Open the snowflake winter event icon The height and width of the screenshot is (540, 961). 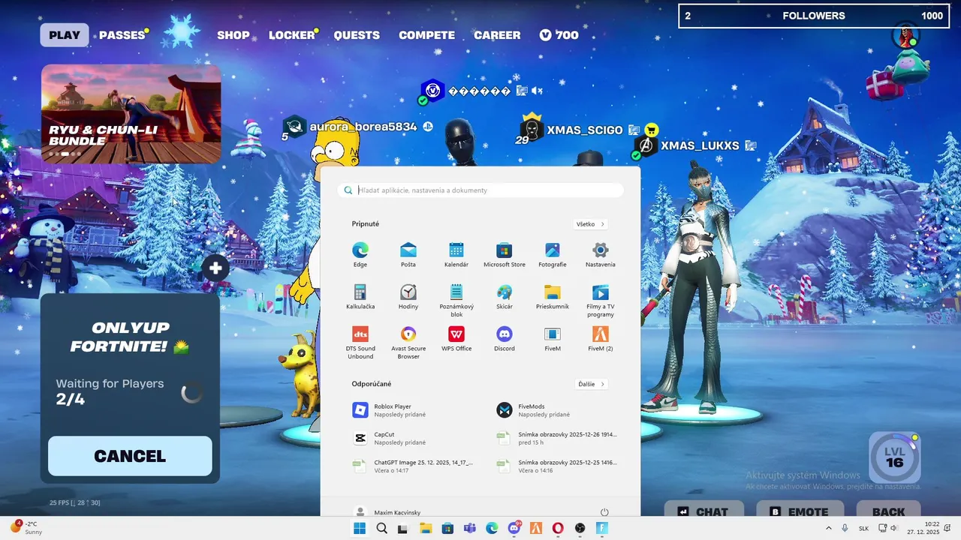[x=182, y=33]
